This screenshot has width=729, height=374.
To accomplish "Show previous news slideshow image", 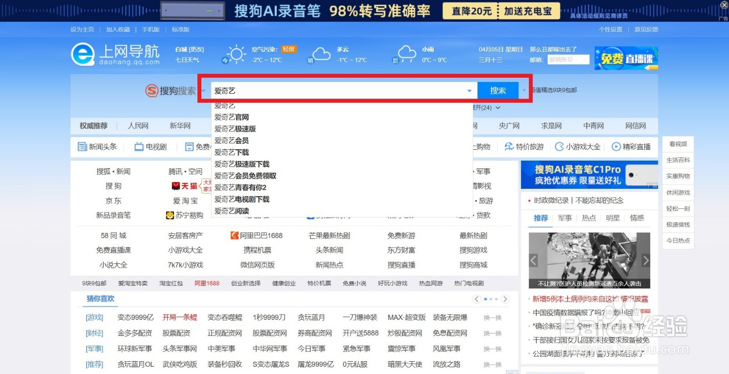I will tap(534, 260).
